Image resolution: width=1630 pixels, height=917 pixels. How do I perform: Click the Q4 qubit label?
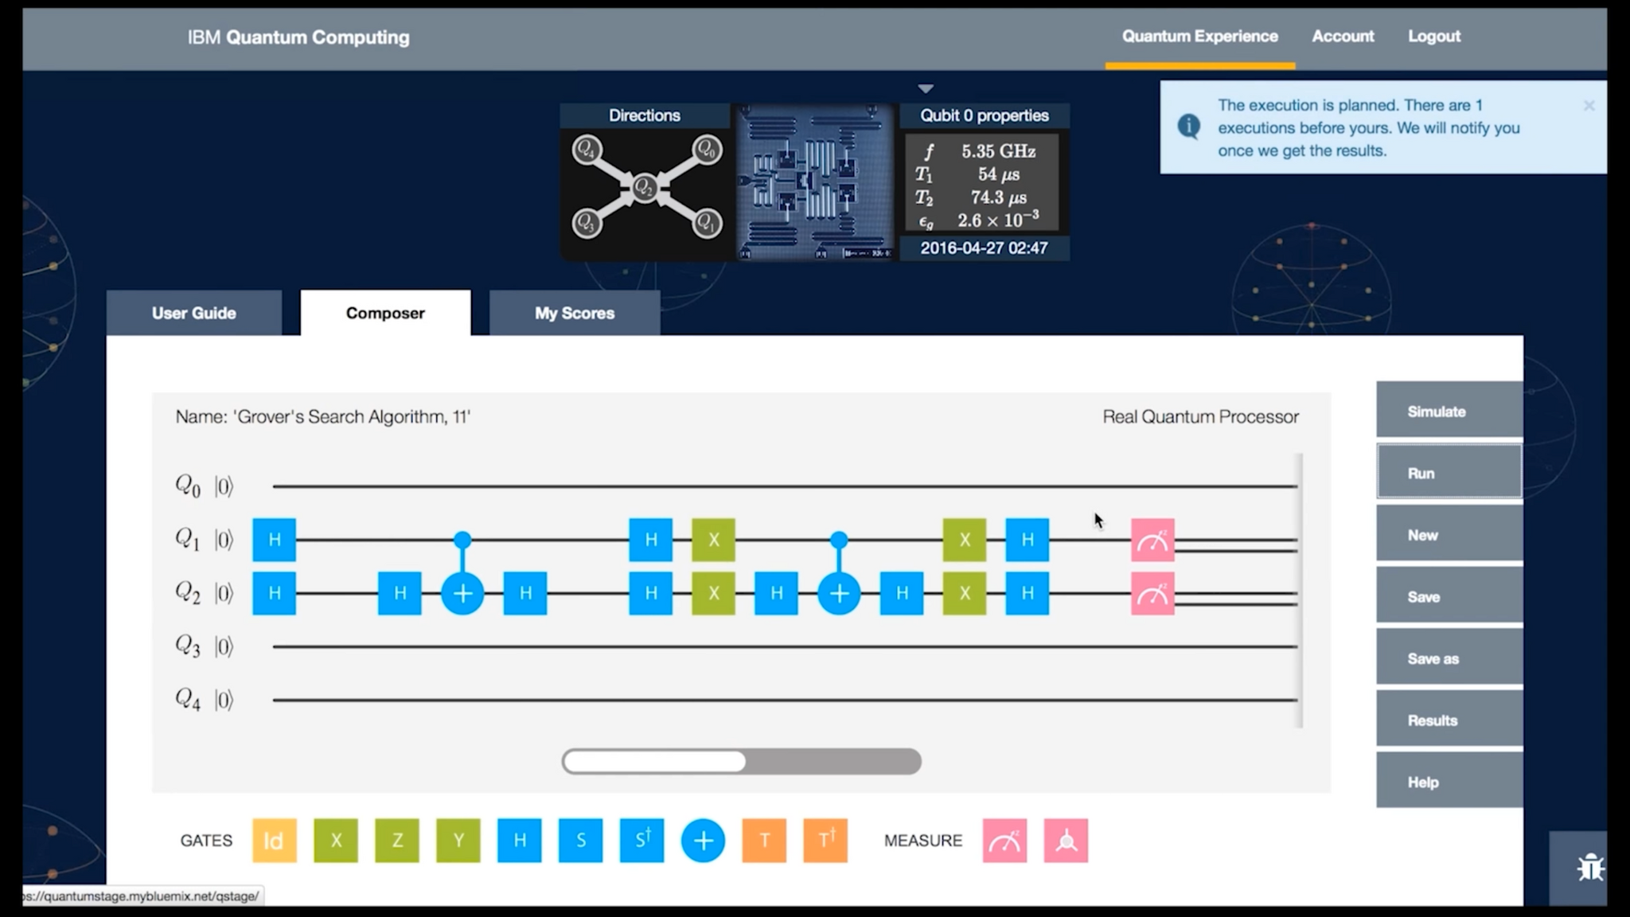[188, 699]
